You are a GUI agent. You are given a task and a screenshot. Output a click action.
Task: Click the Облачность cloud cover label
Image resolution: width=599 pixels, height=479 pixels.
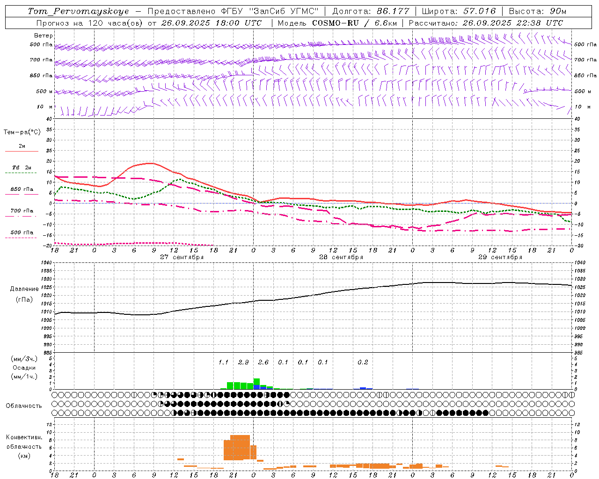pos(24,406)
